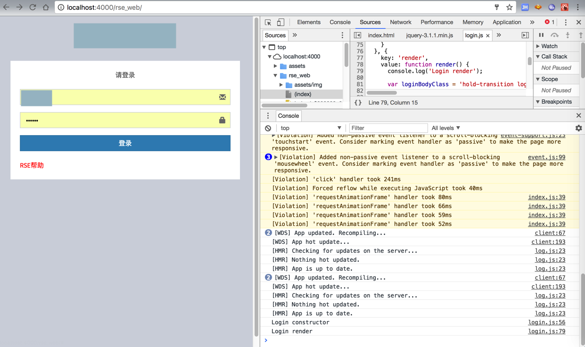Expand the assets folder in tree
The image size is (585, 347).
276,66
